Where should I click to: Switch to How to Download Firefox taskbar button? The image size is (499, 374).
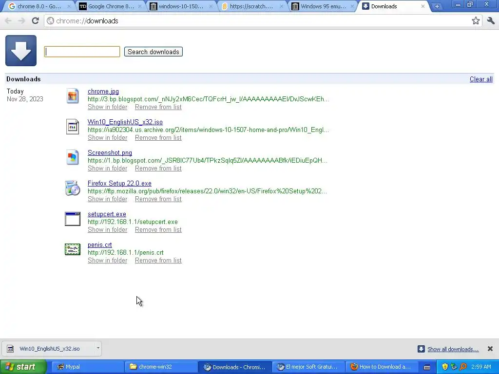382,367
